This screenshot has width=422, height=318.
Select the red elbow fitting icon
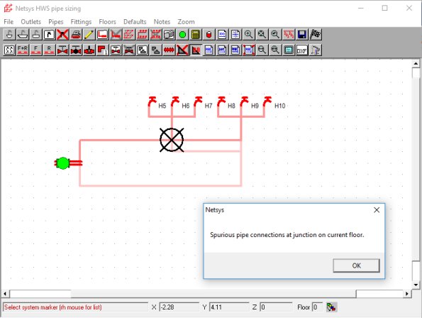(102, 50)
